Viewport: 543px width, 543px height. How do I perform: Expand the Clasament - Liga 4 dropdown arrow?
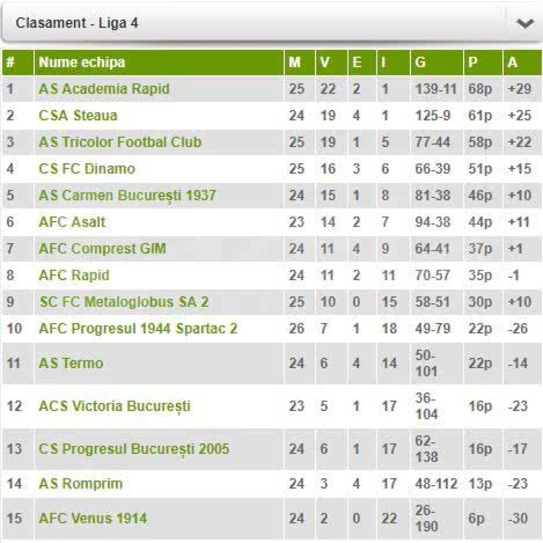525,24
